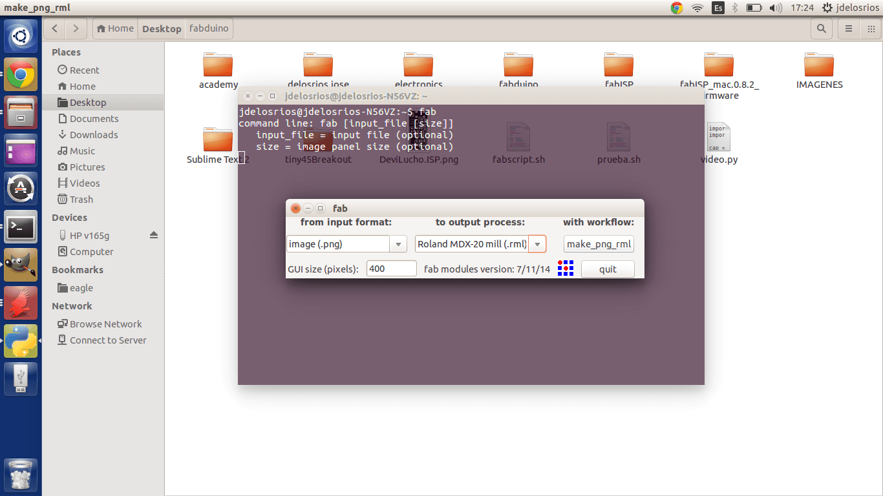Open keyboard layout Es indicator
The width and height of the screenshot is (883, 496).
pos(718,8)
